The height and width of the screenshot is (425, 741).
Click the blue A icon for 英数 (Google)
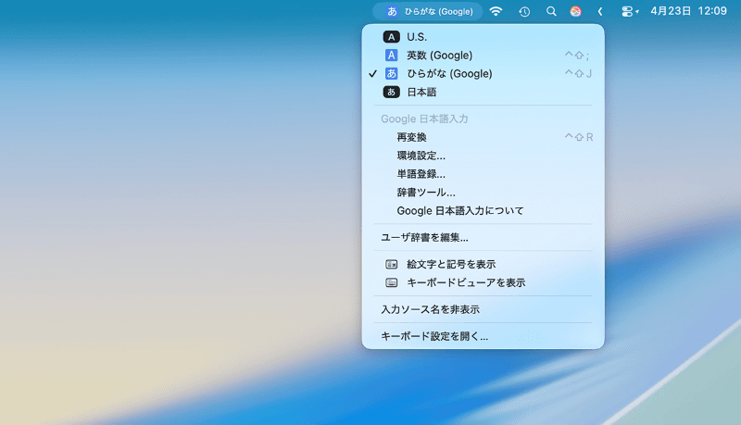[x=391, y=56]
